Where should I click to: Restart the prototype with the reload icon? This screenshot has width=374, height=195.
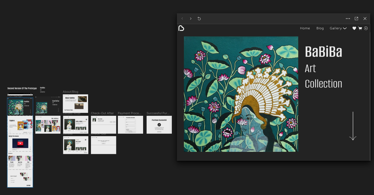point(199,19)
